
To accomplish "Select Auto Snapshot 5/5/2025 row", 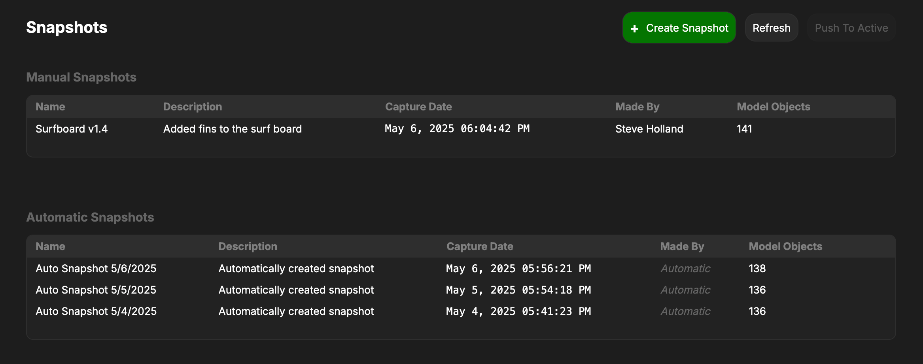I will click(x=461, y=290).
